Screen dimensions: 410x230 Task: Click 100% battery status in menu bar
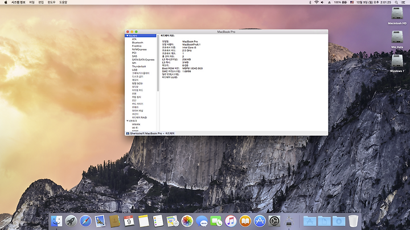point(340,2)
